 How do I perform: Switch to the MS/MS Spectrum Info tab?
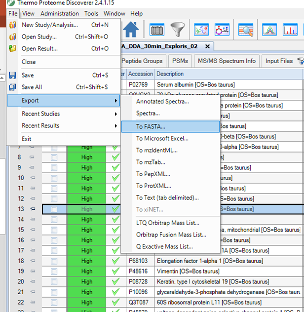point(227,61)
